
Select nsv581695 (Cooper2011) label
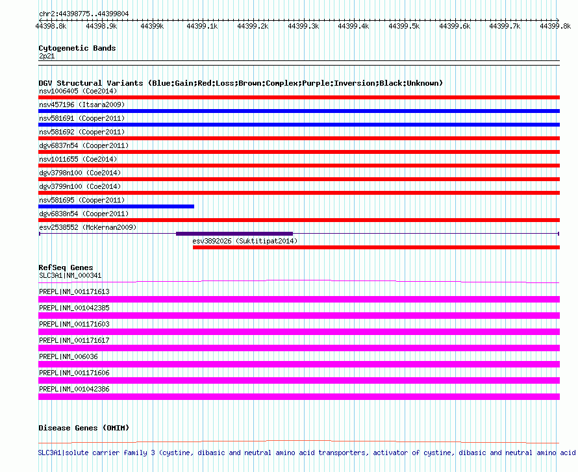(x=82, y=200)
